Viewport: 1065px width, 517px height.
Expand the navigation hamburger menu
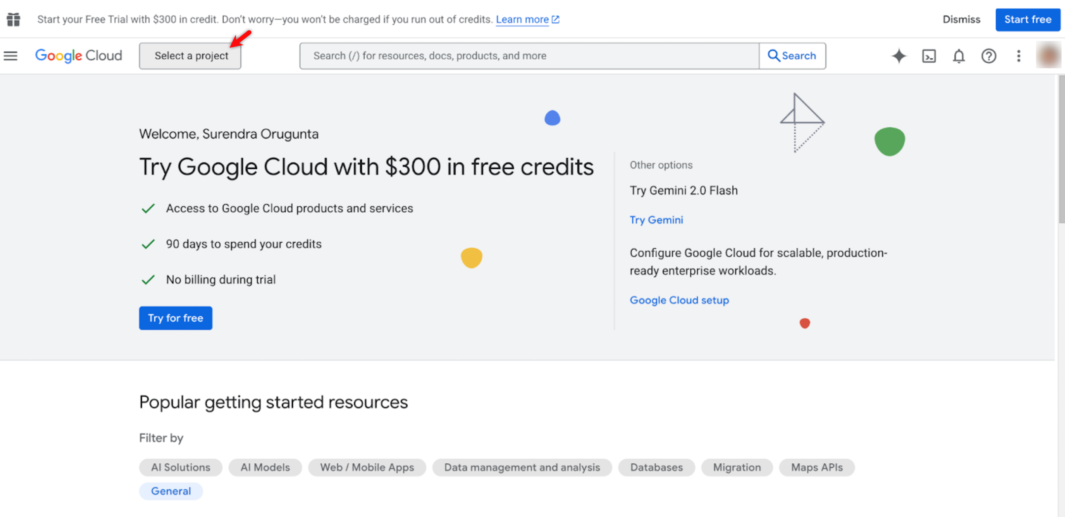pos(10,55)
